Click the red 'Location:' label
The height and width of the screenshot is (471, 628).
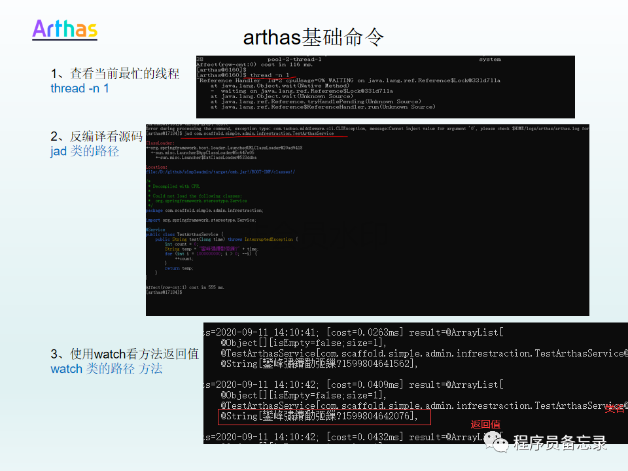tap(156, 167)
